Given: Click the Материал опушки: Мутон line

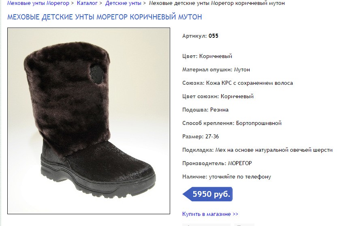Looking at the screenshot, I should click(216, 69).
